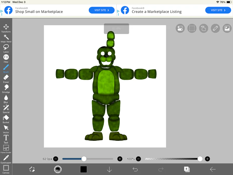Select the Smudge tool
Viewport: 233px width, 175px height.
click(6, 89)
